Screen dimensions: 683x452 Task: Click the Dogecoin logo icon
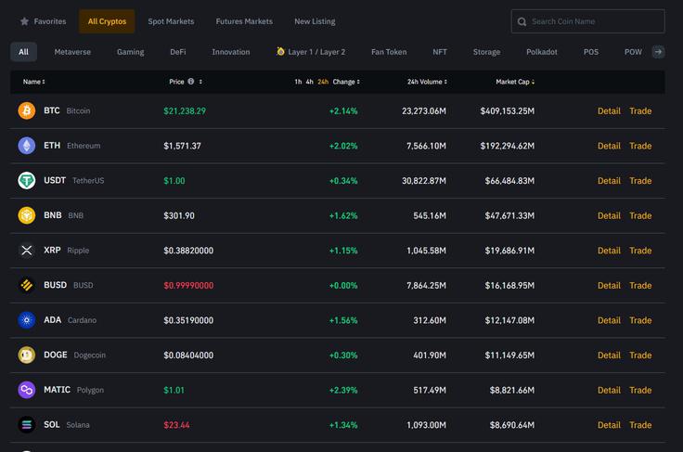coord(27,355)
